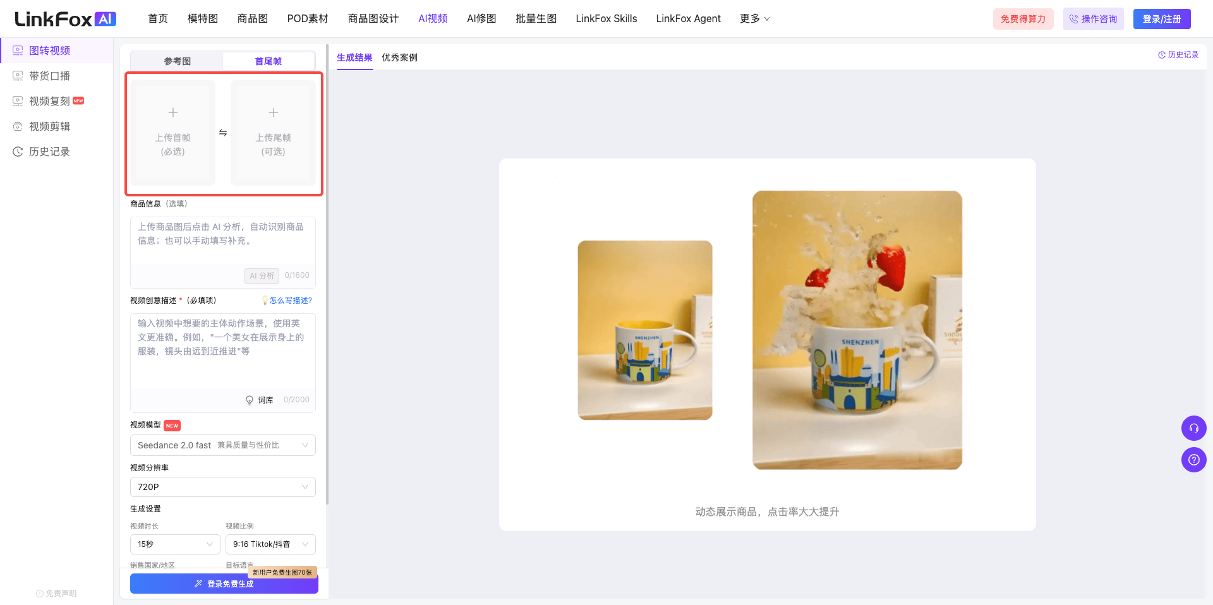Image resolution: width=1213 pixels, height=605 pixels.
Task: Click the 操作咨询 button
Action: [x=1094, y=19]
